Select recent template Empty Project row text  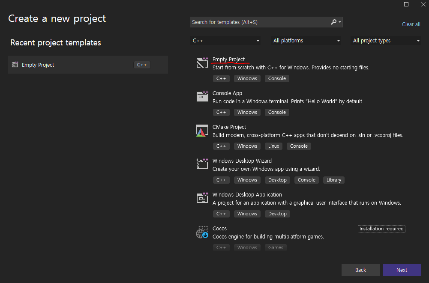(x=38, y=65)
